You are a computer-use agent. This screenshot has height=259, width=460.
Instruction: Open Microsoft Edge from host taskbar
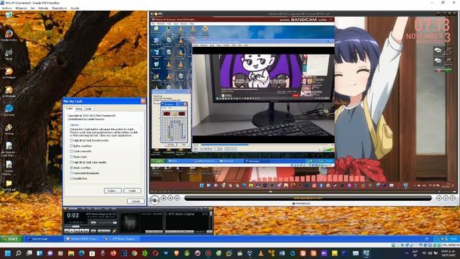[81, 253]
